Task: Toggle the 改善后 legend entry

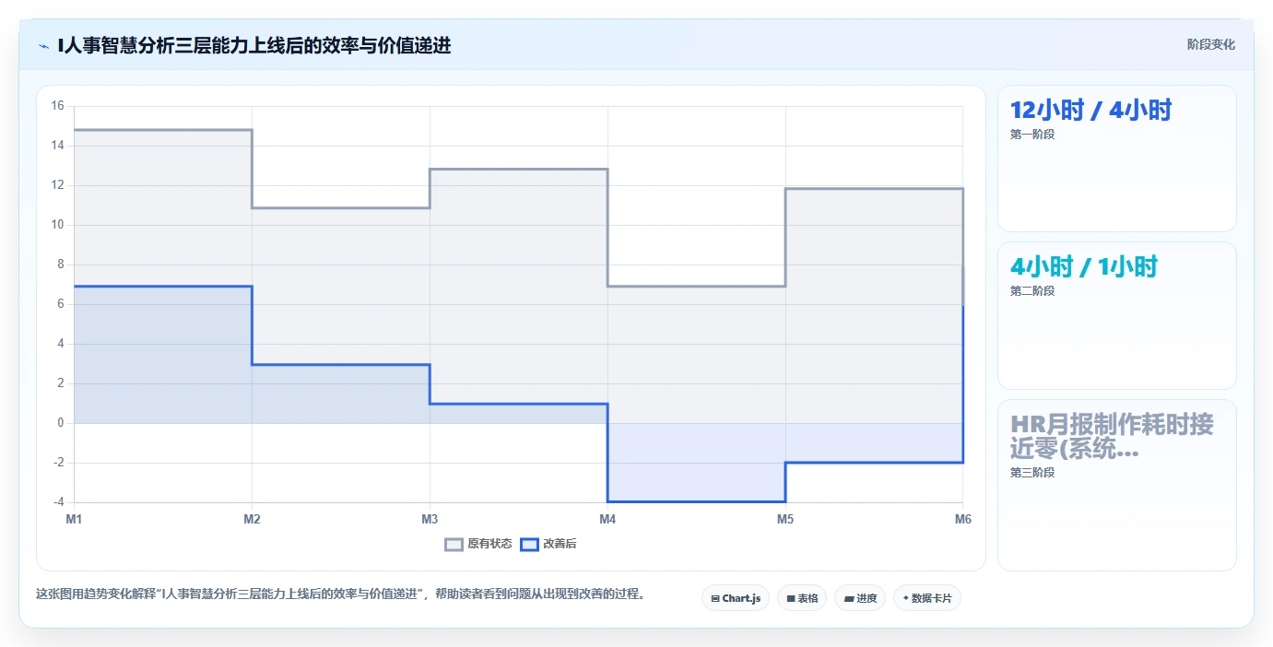Action: [x=548, y=544]
